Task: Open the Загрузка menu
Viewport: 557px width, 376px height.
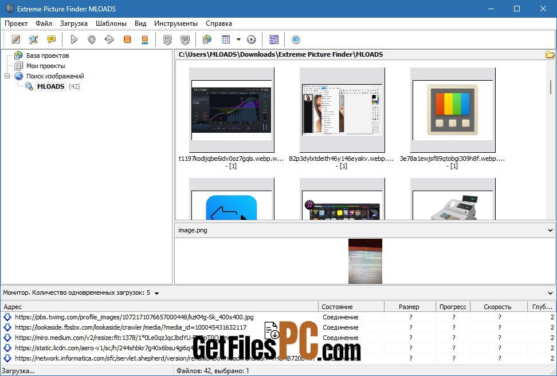Action: pos(74,23)
